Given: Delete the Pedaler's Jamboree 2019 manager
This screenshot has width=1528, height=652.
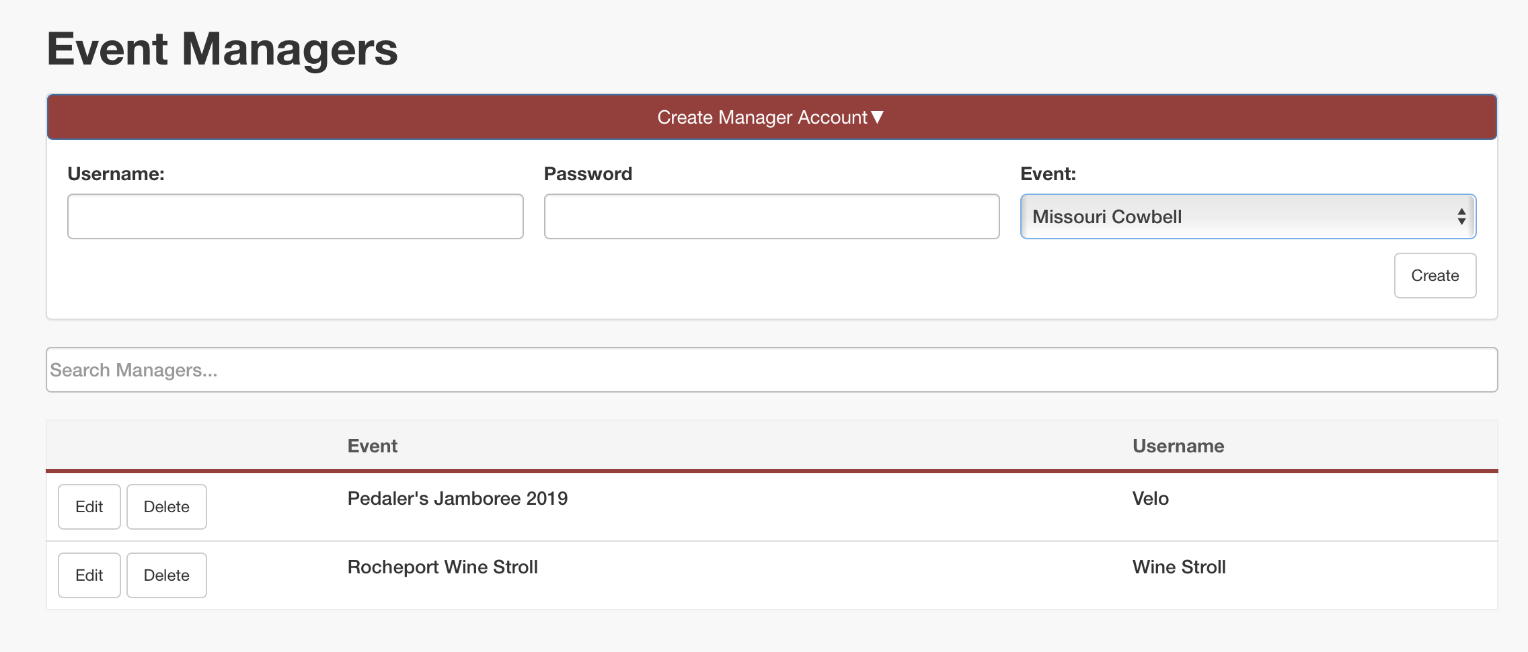Looking at the screenshot, I should tap(166, 507).
